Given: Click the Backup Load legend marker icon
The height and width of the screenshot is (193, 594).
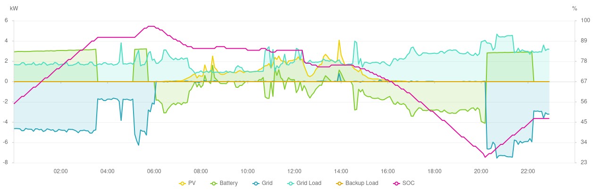Looking at the screenshot, I should (340, 183).
